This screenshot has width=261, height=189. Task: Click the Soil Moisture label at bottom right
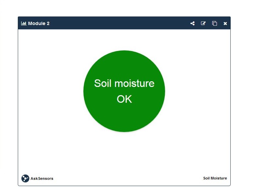(215, 178)
